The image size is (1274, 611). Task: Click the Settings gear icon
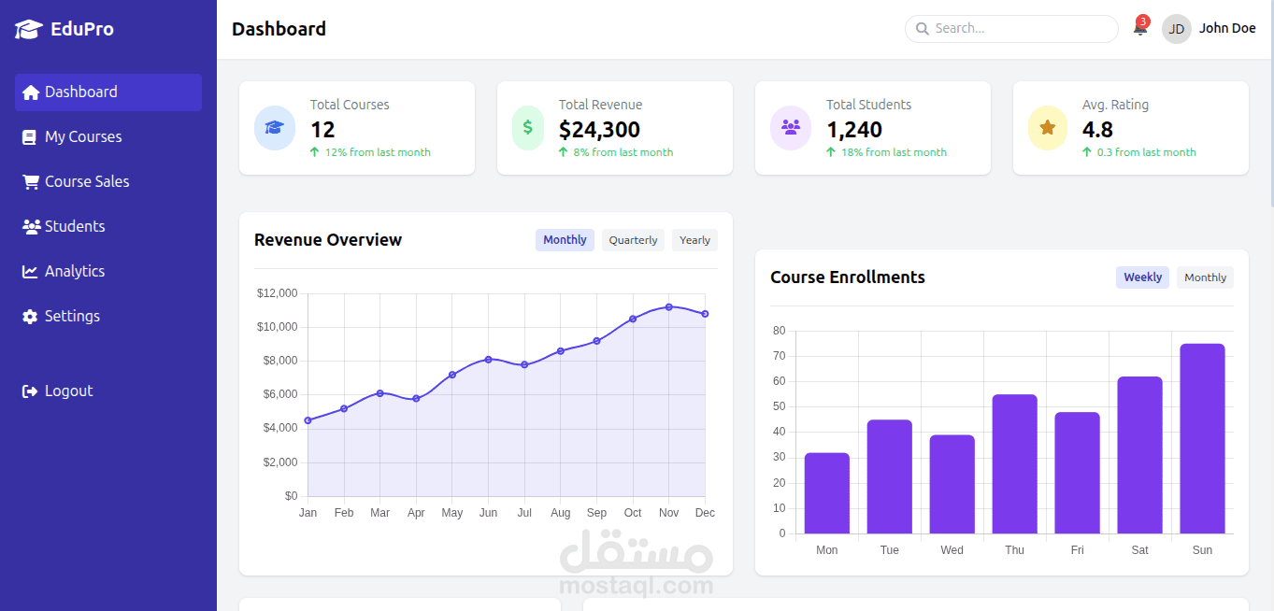coord(30,317)
